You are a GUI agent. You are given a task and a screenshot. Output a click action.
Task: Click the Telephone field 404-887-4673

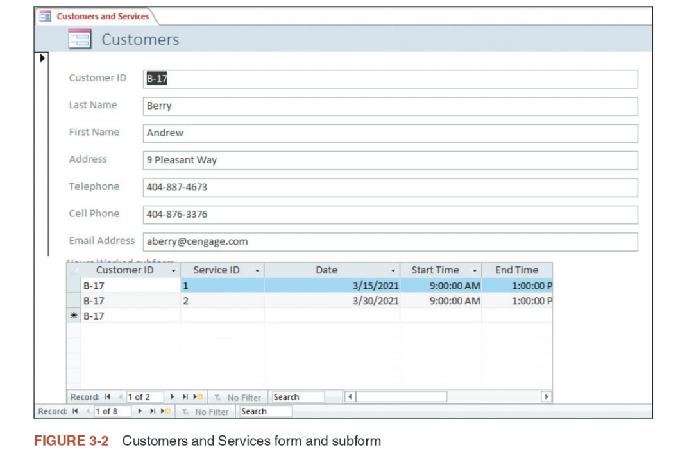click(390, 187)
